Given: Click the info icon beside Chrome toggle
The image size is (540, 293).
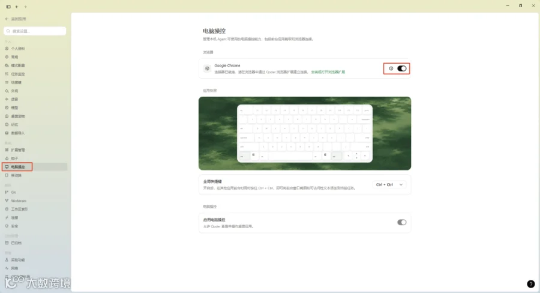Looking at the screenshot, I should (391, 68).
